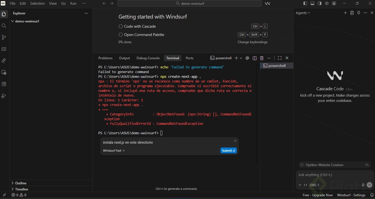Click the new terminal plus icon
This screenshot has height=199, width=375.
pyautogui.click(x=236, y=58)
